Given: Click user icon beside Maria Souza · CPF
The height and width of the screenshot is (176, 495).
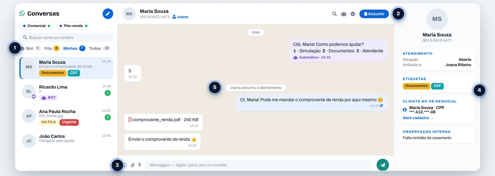Looking at the screenshot, I should [405, 110].
